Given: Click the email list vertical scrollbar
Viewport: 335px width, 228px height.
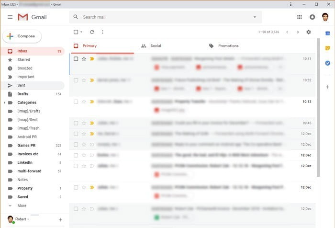Looking at the screenshot, I should 318,108.
